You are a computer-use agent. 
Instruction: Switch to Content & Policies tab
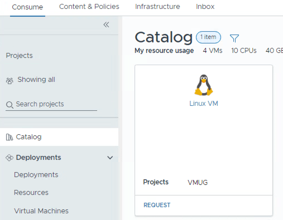(x=89, y=7)
